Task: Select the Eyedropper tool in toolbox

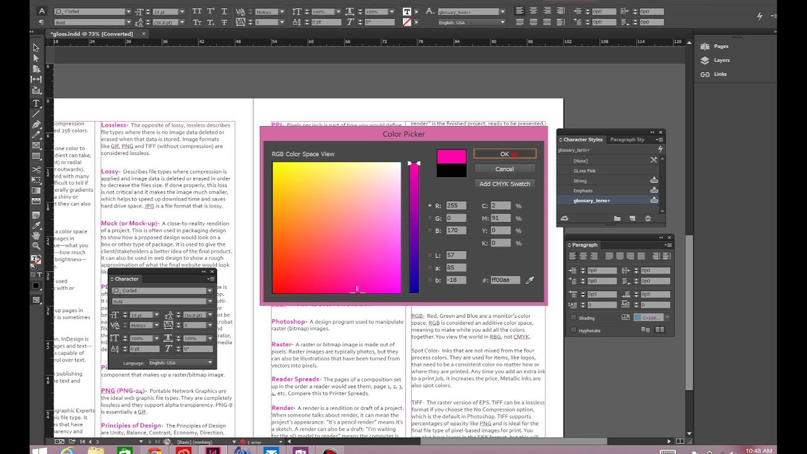Action: pyautogui.click(x=36, y=225)
